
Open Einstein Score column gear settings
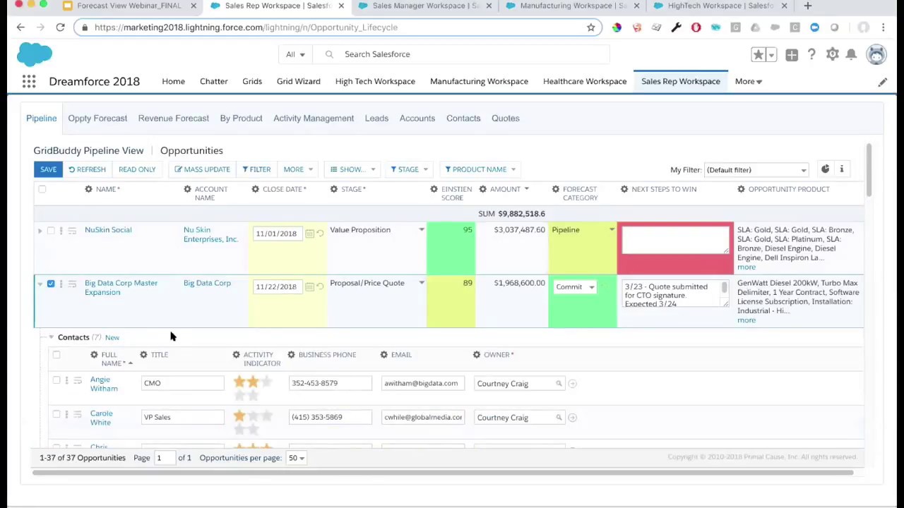point(434,189)
